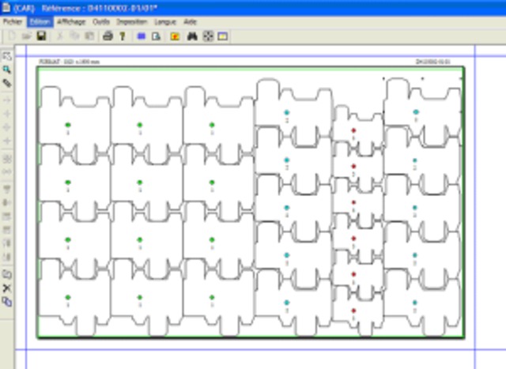This screenshot has height=369, width=506.
Task: Click the yellow question mark help icon
Action: click(x=123, y=36)
